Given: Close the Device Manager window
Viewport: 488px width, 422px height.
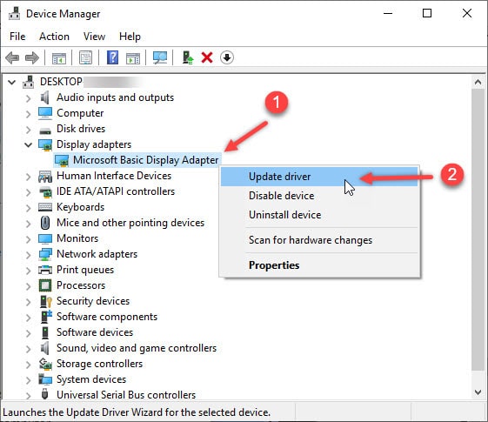Looking at the screenshot, I should 467,13.
